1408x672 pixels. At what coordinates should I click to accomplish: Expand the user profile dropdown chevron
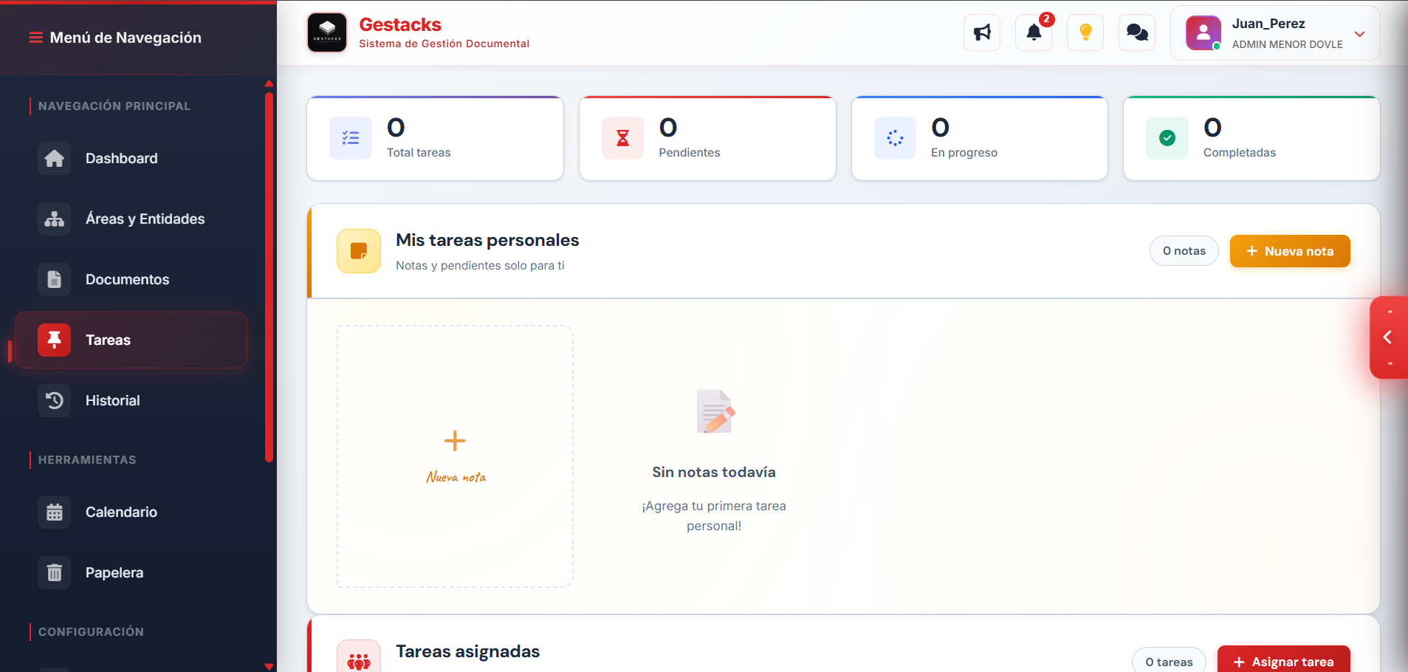point(1359,34)
